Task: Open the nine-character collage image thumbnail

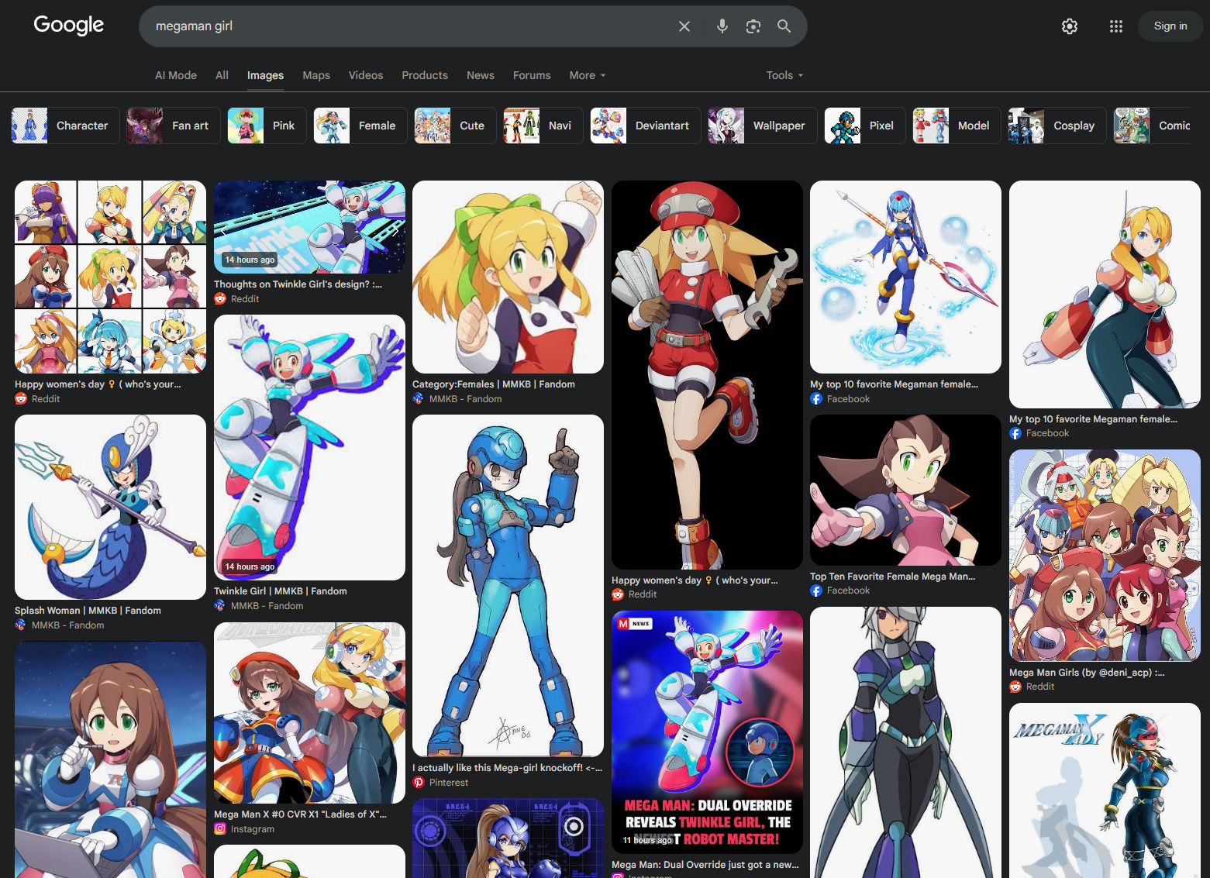Action: [111, 277]
